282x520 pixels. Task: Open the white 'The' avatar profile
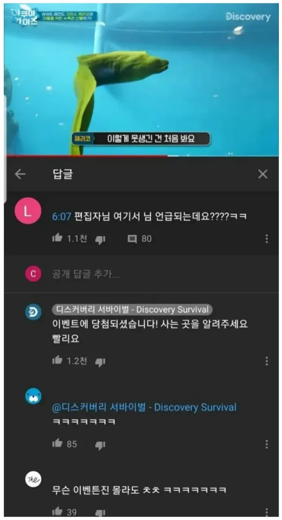pos(33,479)
